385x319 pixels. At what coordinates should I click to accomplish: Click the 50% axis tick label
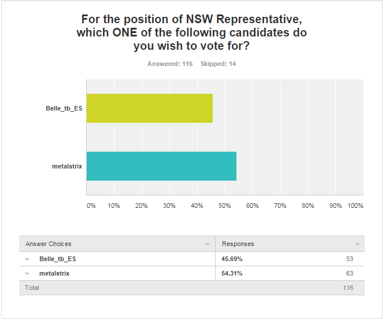[225, 206]
